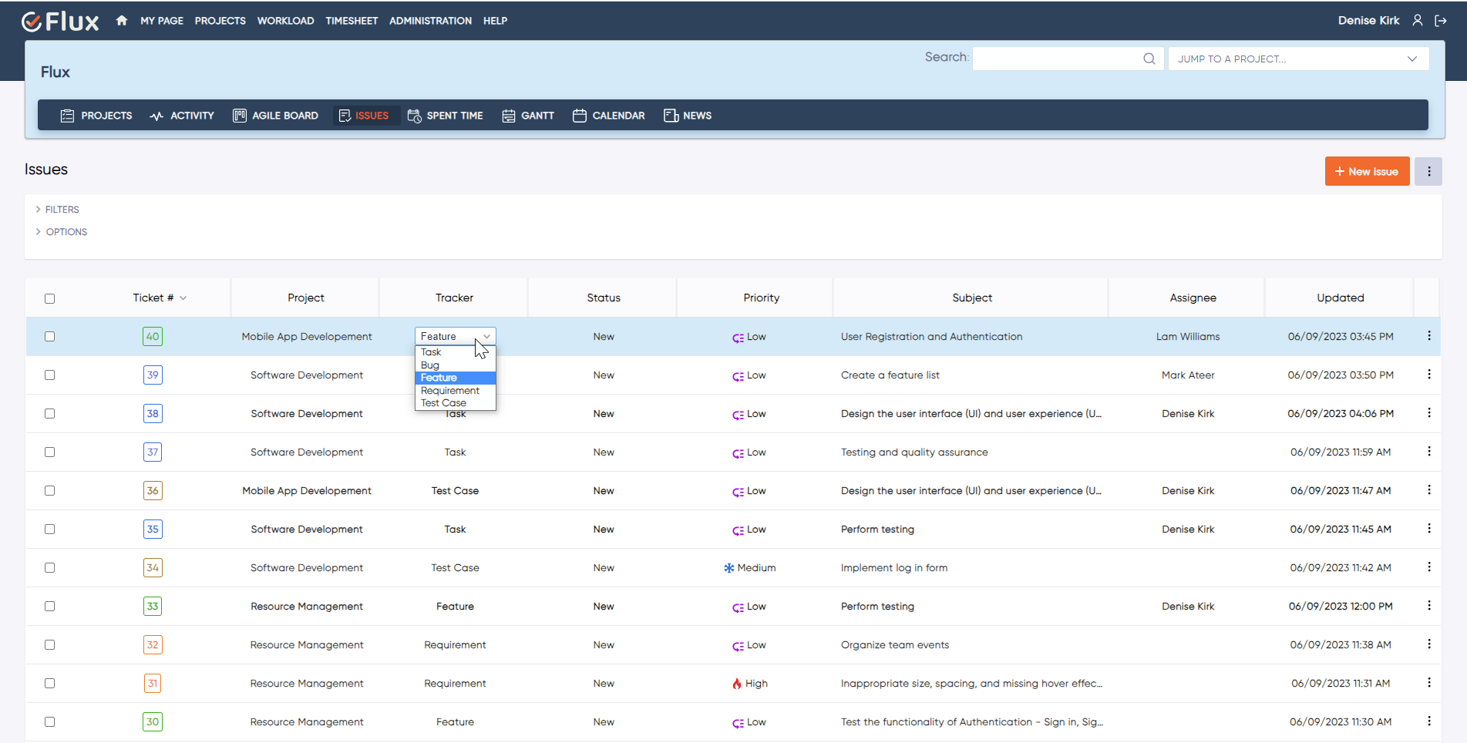
Task: Select the checkbox for ticket 34
Action: [50, 568]
